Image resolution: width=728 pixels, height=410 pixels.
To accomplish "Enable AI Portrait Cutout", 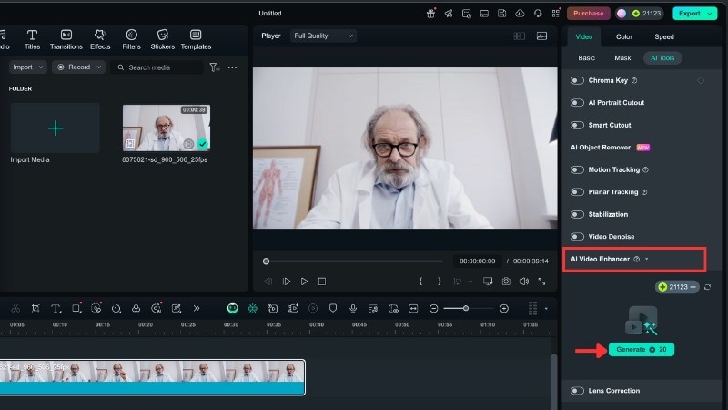I will pyautogui.click(x=577, y=103).
